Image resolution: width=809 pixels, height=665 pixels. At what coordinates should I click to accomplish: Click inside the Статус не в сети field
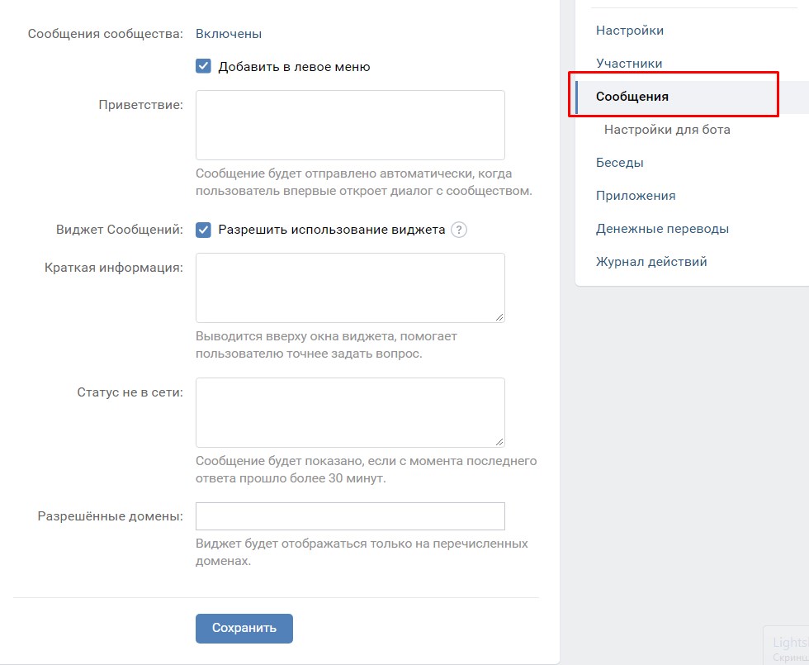[350, 411]
